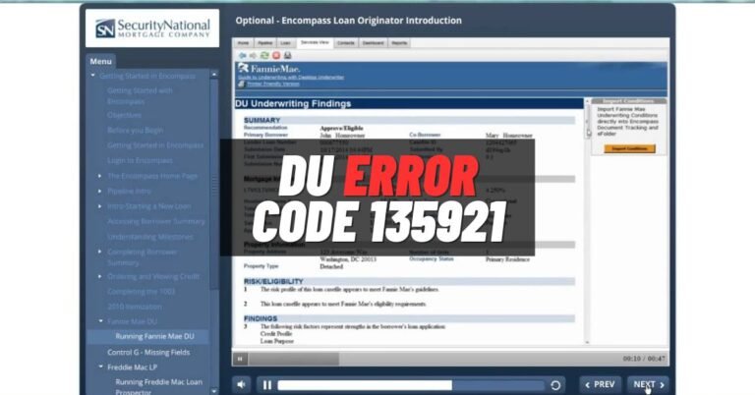Open the Reports tab
755x395 pixels.
(x=399, y=43)
